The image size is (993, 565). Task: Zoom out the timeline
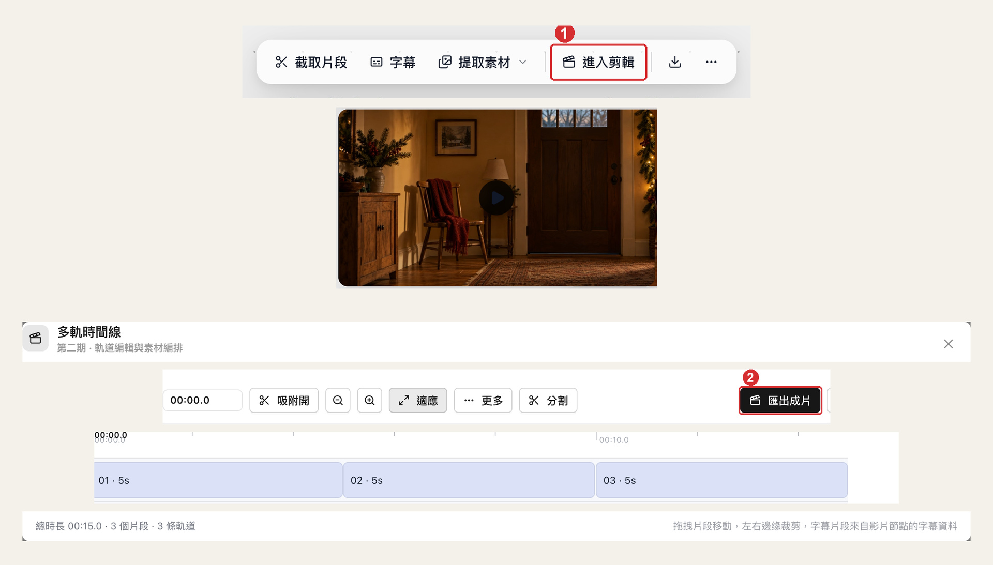pyautogui.click(x=338, y=401)
